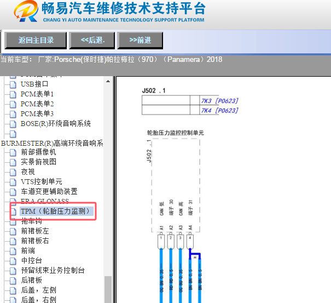Click the document icon beside 实景俯视图
The width and height of the screenshot is (331, 303).
[13, 162]
